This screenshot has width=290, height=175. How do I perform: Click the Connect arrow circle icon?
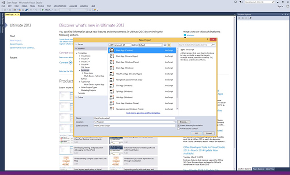(71, 63)
